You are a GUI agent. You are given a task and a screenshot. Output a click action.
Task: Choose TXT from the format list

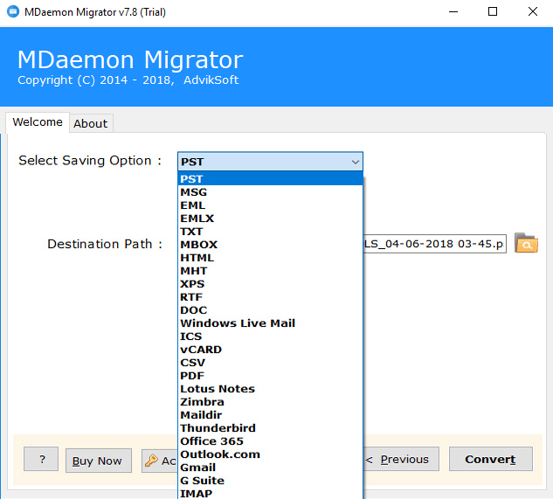click(x=270, y=232)
